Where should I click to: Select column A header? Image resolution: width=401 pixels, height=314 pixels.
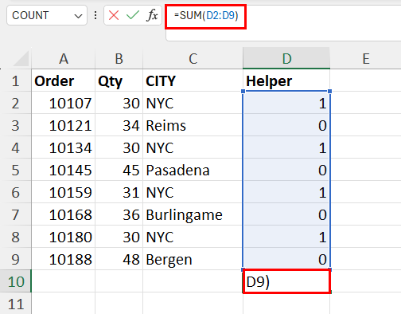coord(64,58)
